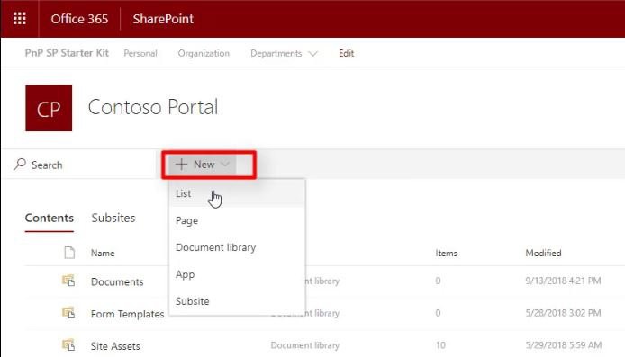This screenshot has width=625, height=357.
Task: Click the plus icon on New button
Action: coord(181,165)
